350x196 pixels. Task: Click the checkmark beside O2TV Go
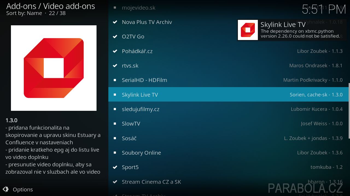[x=115, y=36]
